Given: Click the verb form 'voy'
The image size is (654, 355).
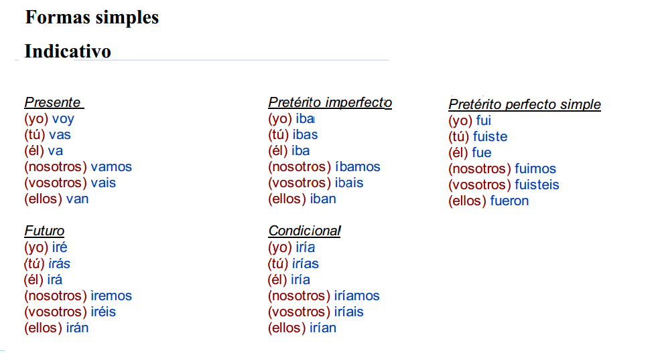Looking at the screenshot, I should click(63, 119).
